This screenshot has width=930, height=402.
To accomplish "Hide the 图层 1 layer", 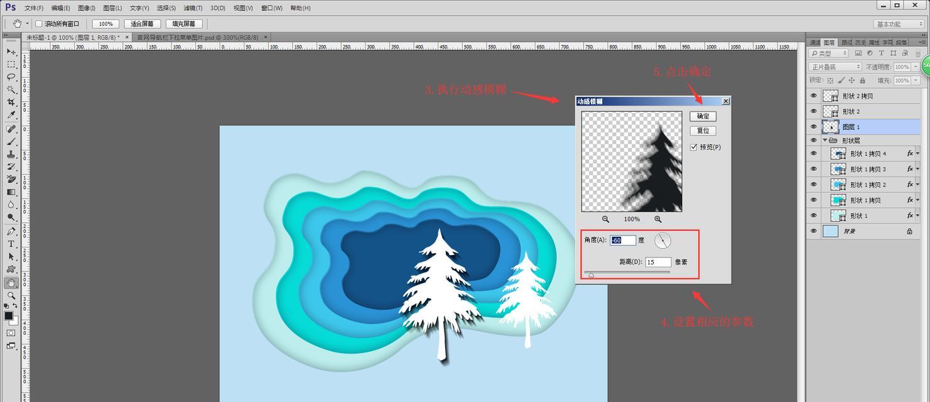I will (814, 127).
